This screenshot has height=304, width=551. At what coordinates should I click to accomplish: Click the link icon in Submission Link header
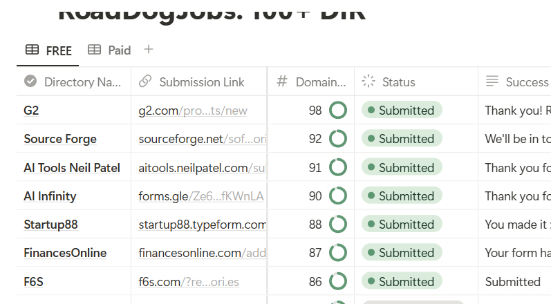point(145,82)
